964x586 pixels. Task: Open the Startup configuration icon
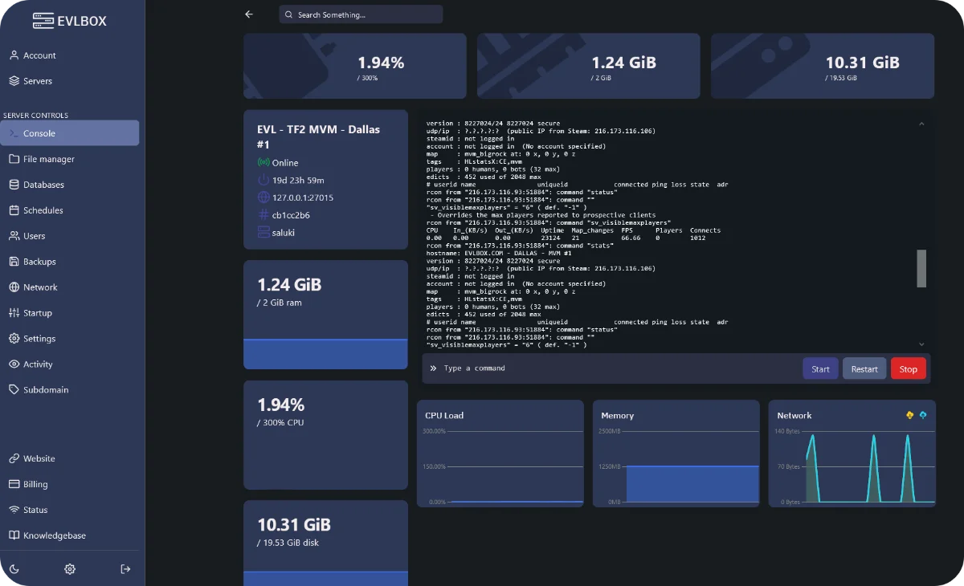[x=14, y=312]
